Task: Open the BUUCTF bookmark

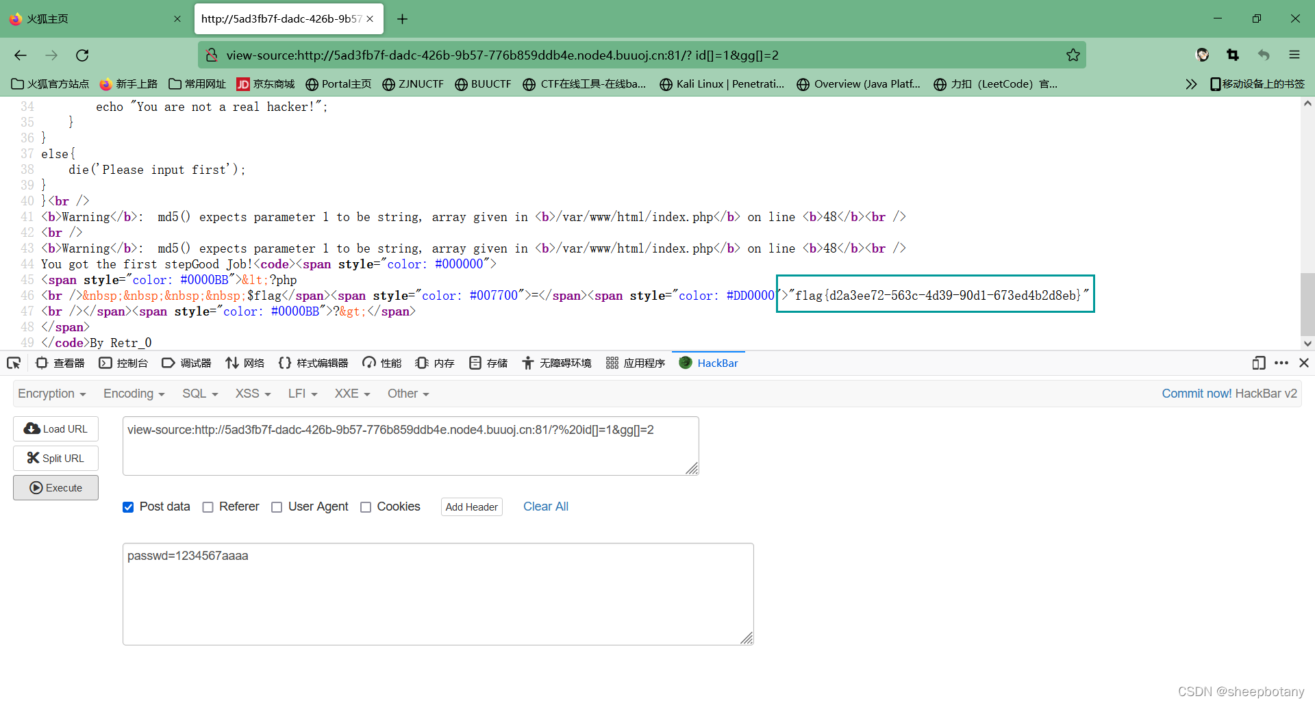Action: (x=484, y=84)
